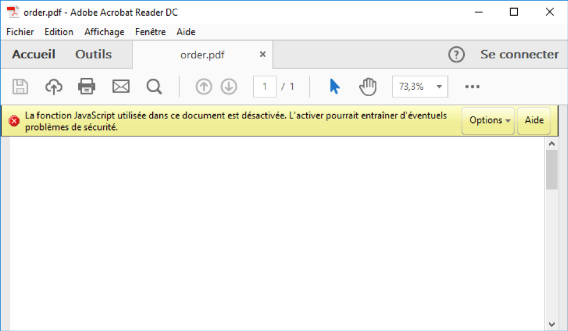Expand the Options dropdown in warning bar
Image resolution: width=568 pixels, height=331 pixels.
coord(488,121)
